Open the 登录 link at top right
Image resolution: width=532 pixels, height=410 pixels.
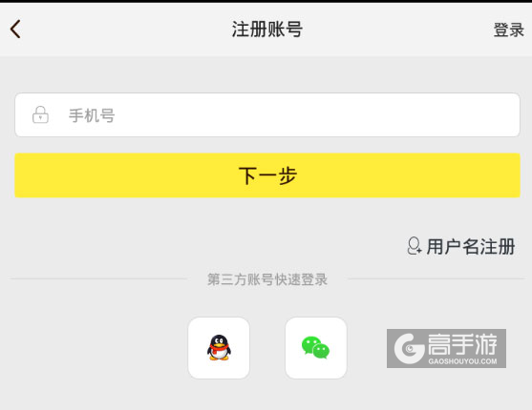(x=508, y=30)
